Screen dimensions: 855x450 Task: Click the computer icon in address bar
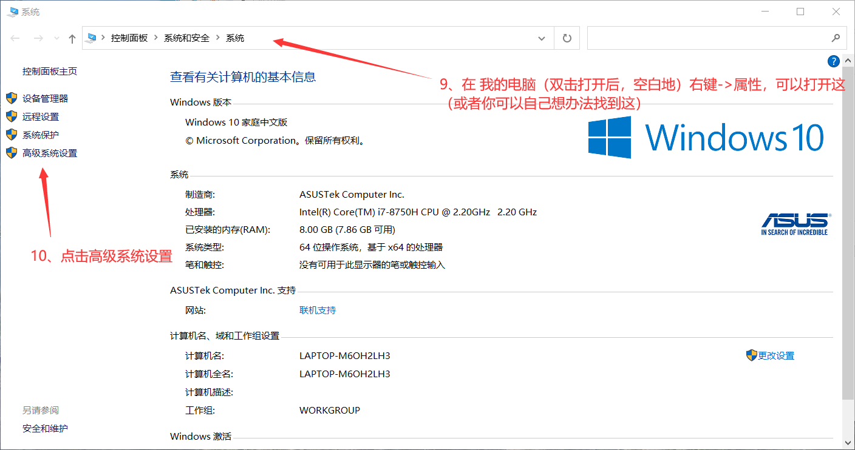pos(92,38)
